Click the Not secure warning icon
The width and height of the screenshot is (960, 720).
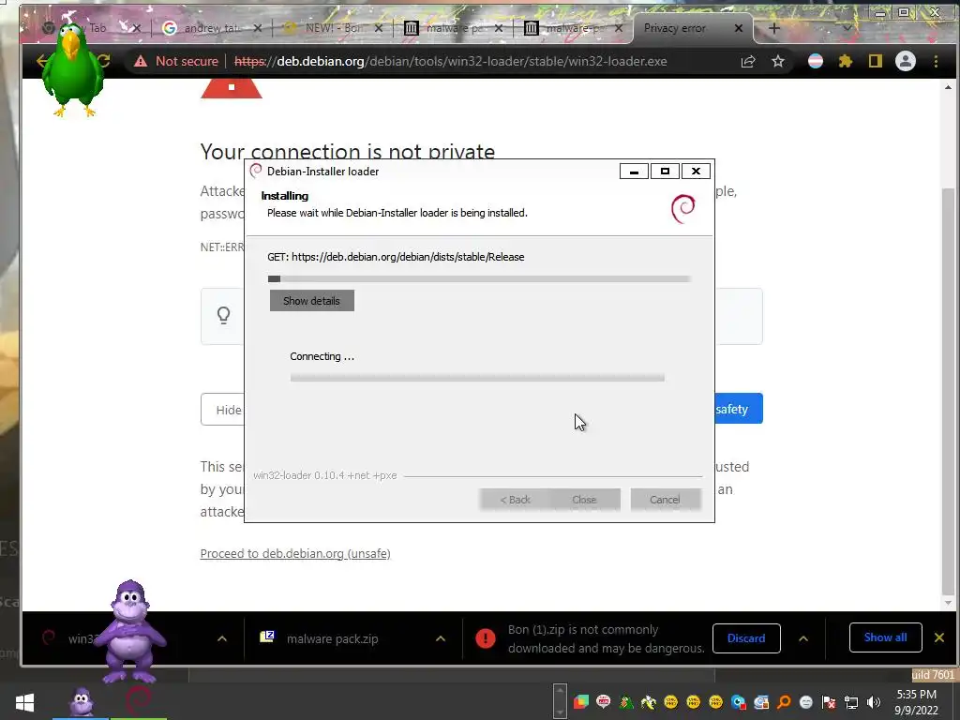click(141, 61)
